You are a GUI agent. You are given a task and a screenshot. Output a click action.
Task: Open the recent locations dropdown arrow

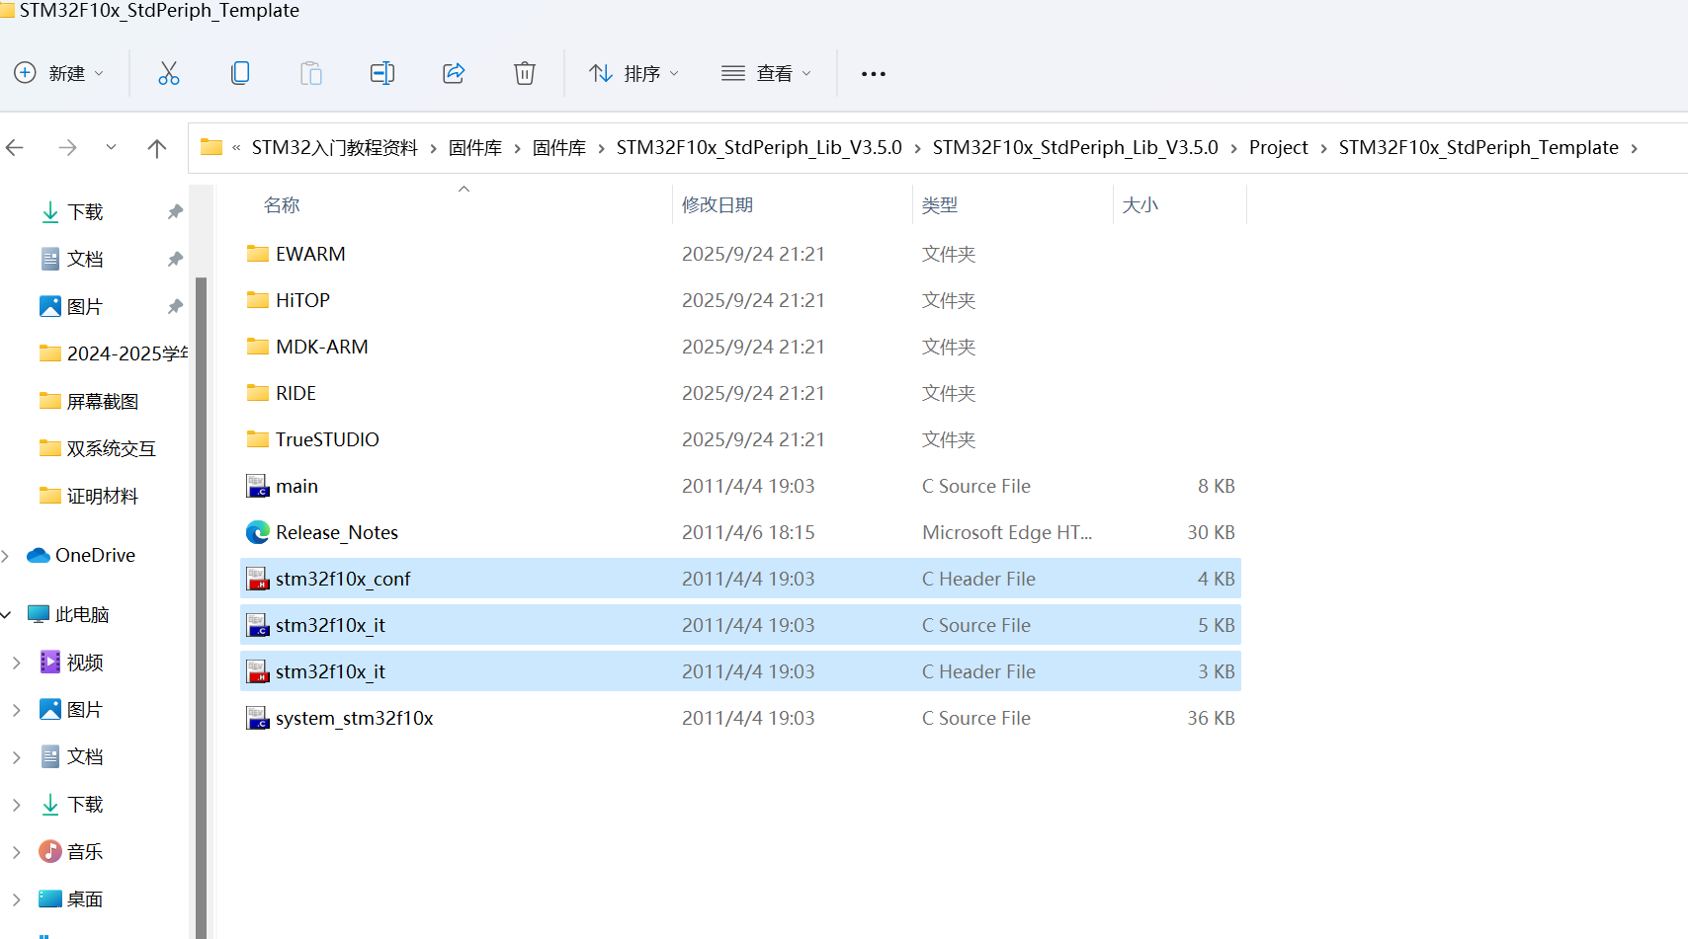[111, 148]
